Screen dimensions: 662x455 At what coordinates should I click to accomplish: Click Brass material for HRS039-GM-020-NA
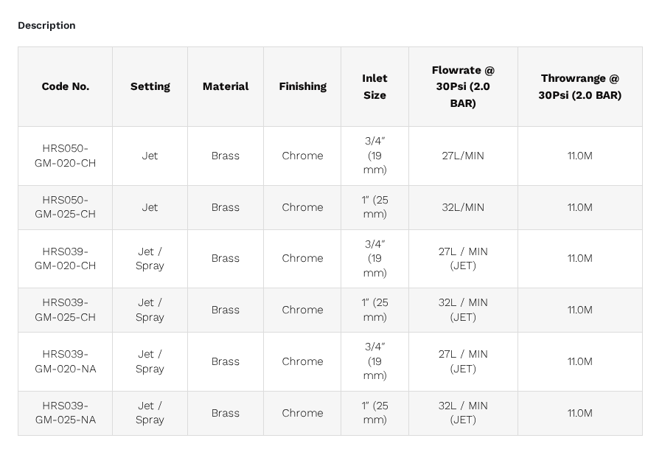coord(226,361)
